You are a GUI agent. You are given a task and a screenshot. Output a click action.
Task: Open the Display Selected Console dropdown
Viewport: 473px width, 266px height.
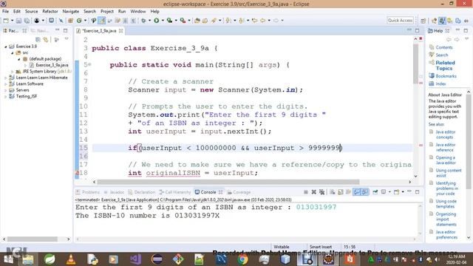click(x=389, y=192)
